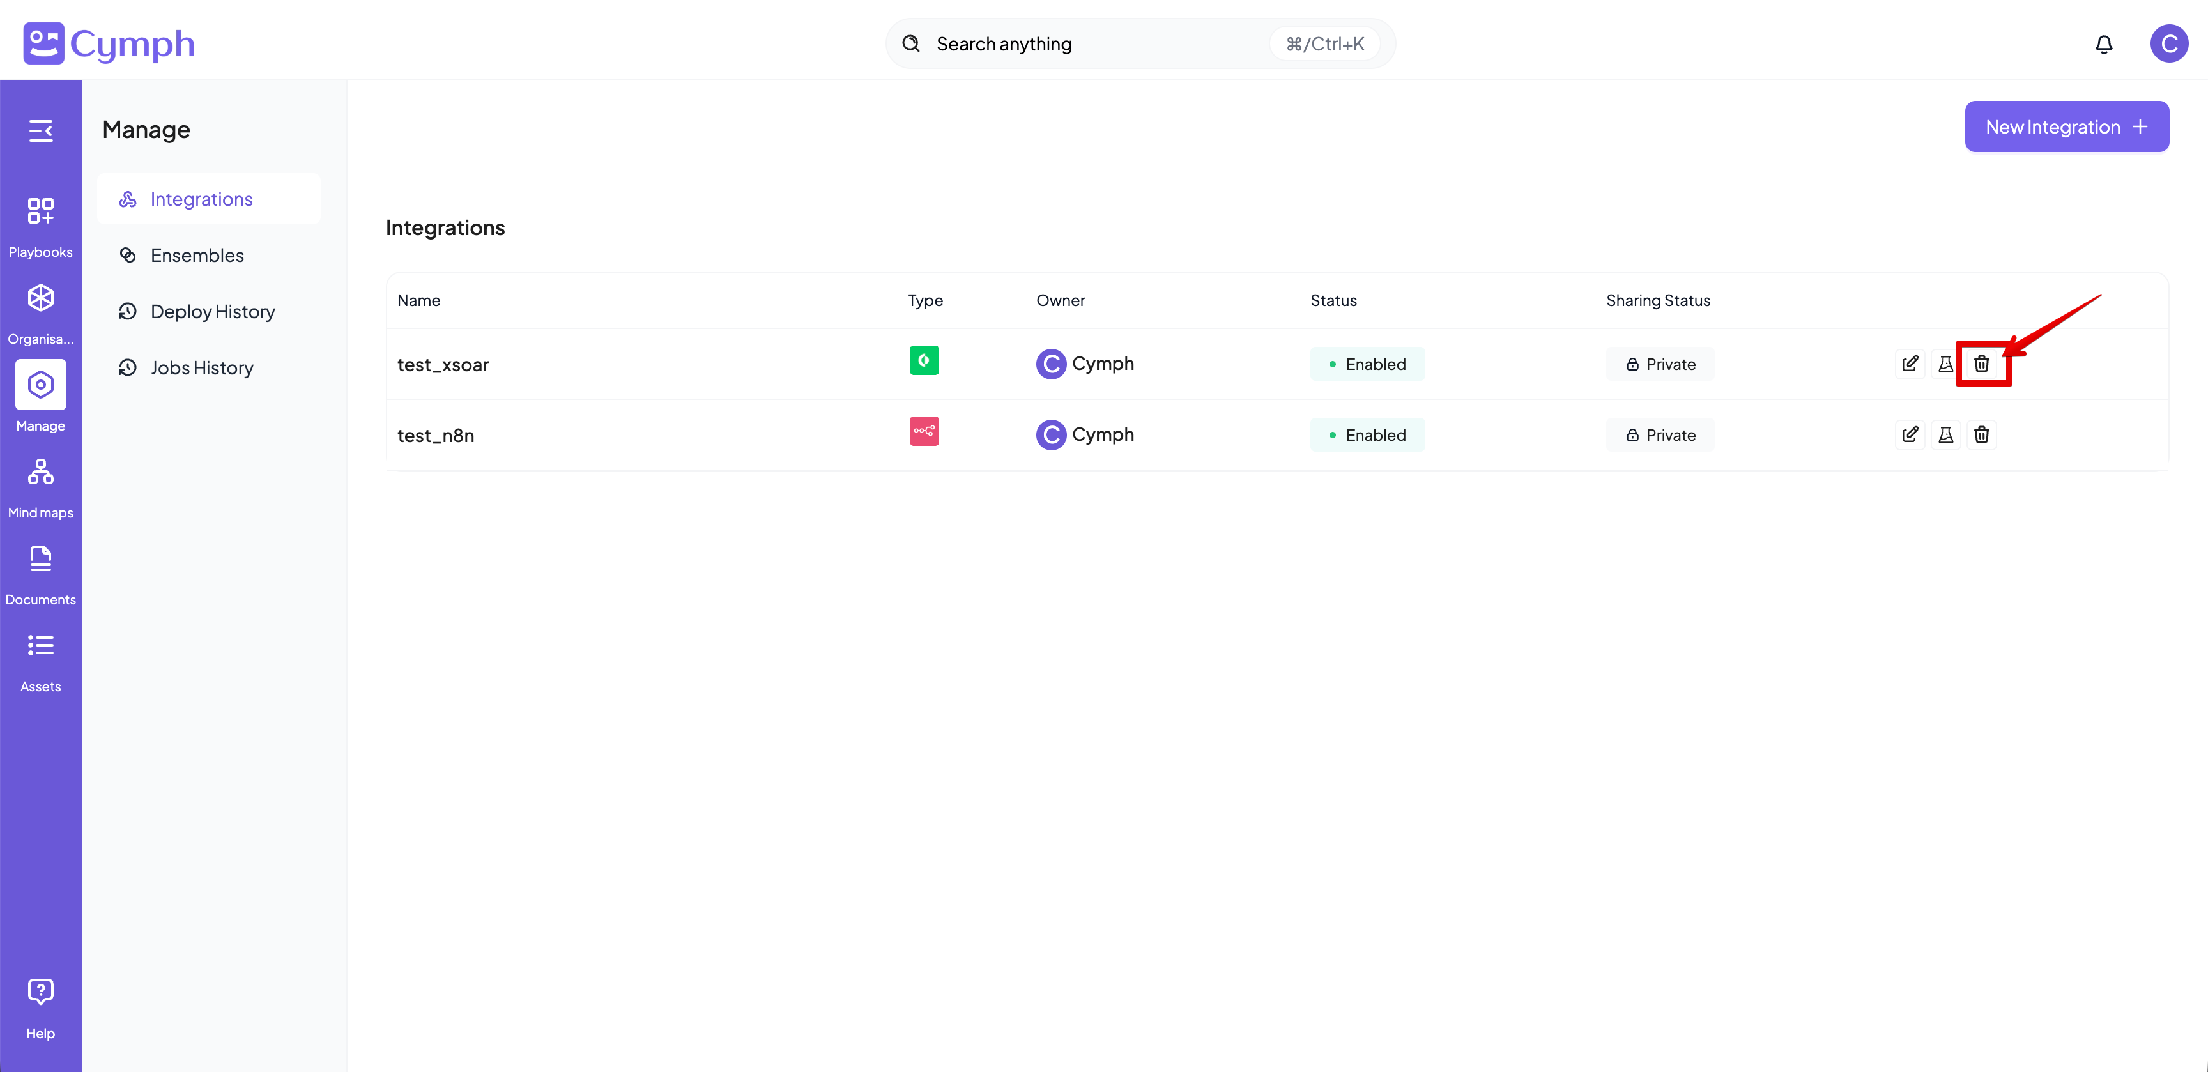Change Private sharing status of test_xsoar
The image size is (2208, 1072).
pos(1659,364)
